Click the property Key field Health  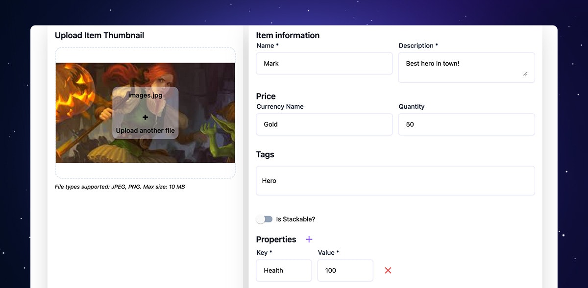284,270
